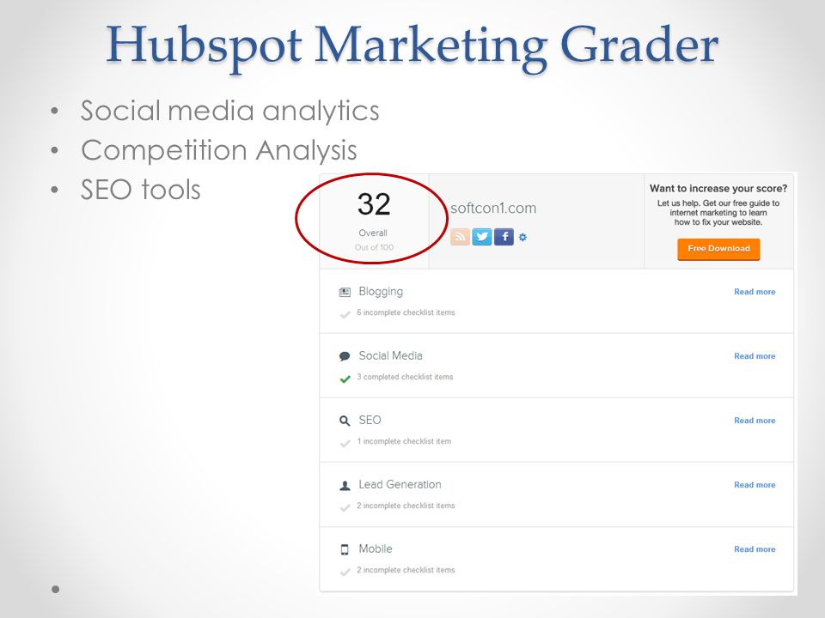Click the softcon1.com domain name

[x=493, y=208]
